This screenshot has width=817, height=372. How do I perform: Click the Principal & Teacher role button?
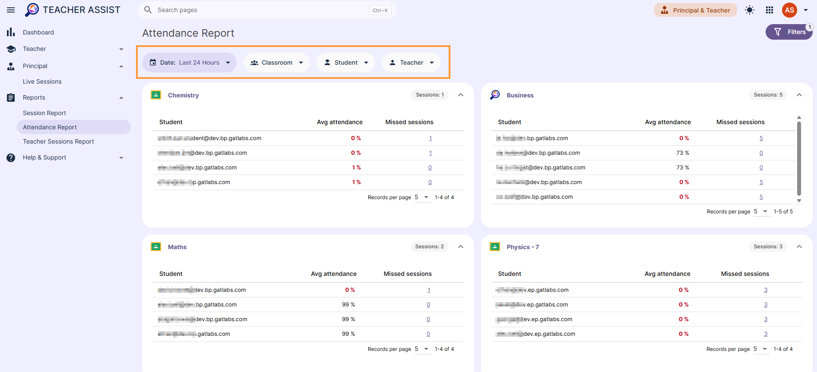(x=695, y=10)
